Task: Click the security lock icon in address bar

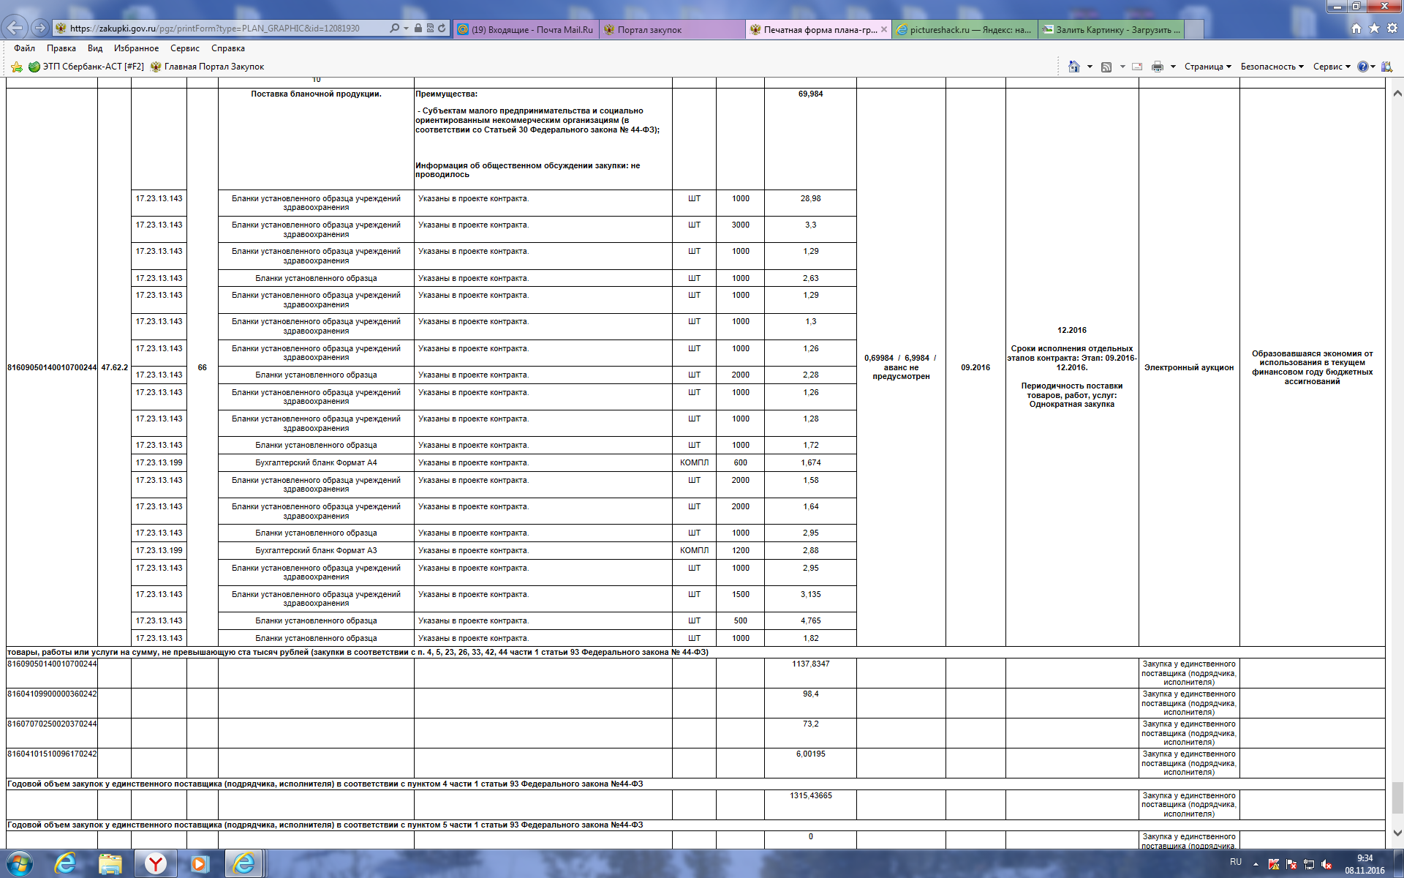Action: click(418, 28)
